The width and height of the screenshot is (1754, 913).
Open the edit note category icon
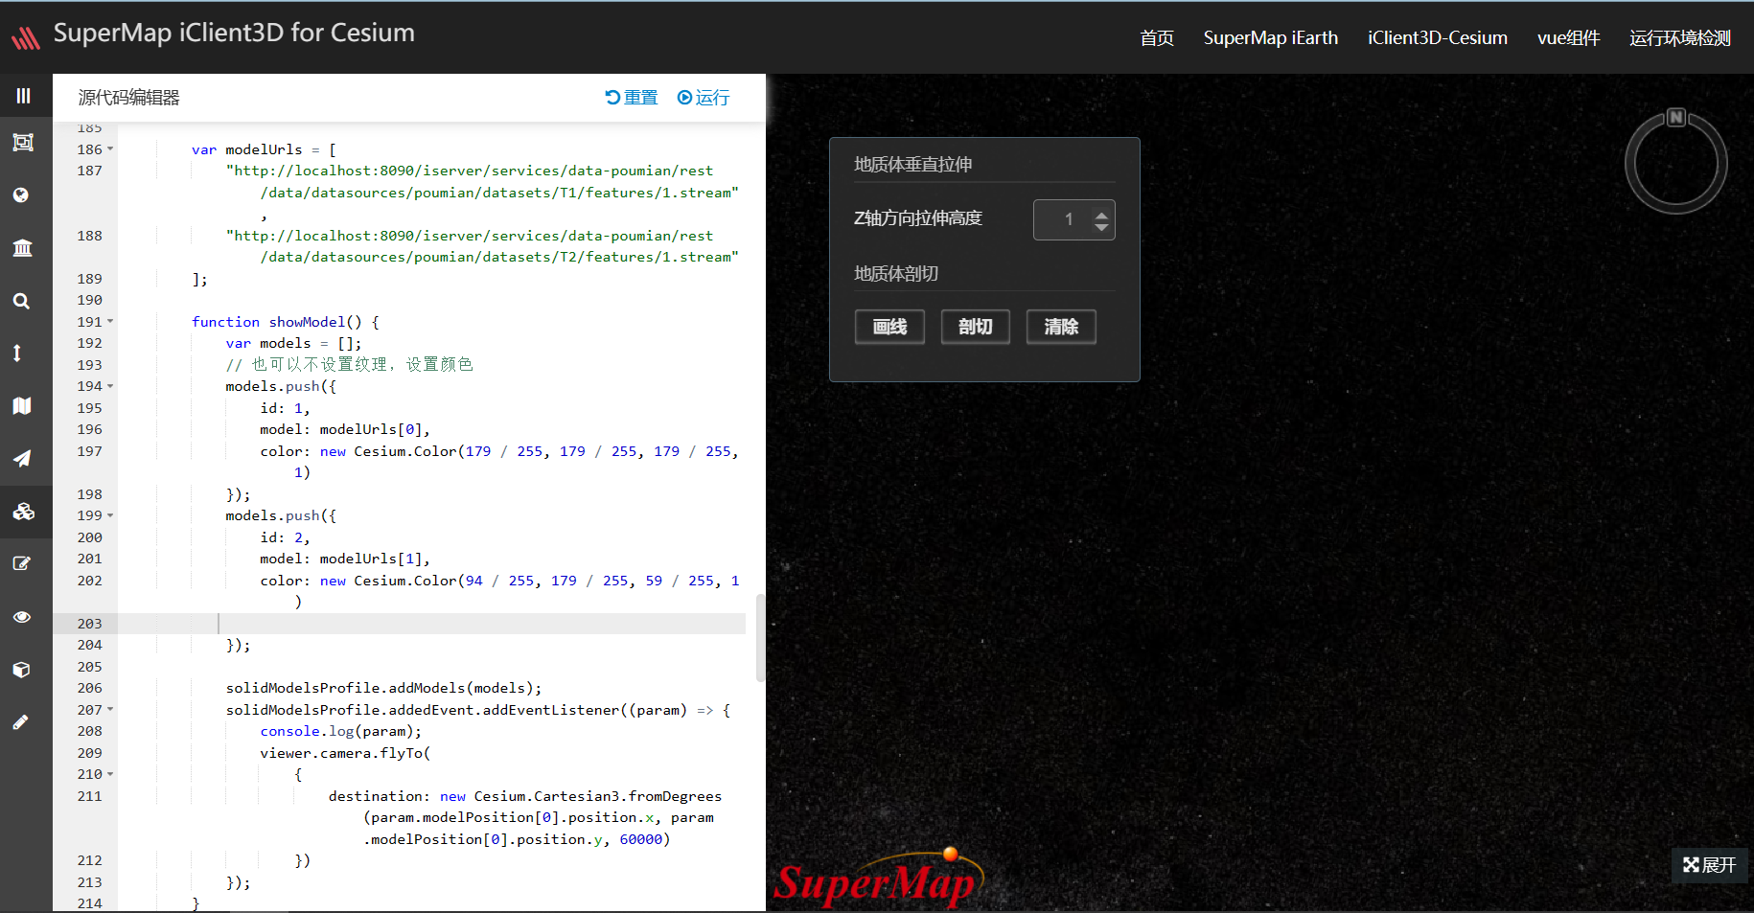[x=22, y=563]
